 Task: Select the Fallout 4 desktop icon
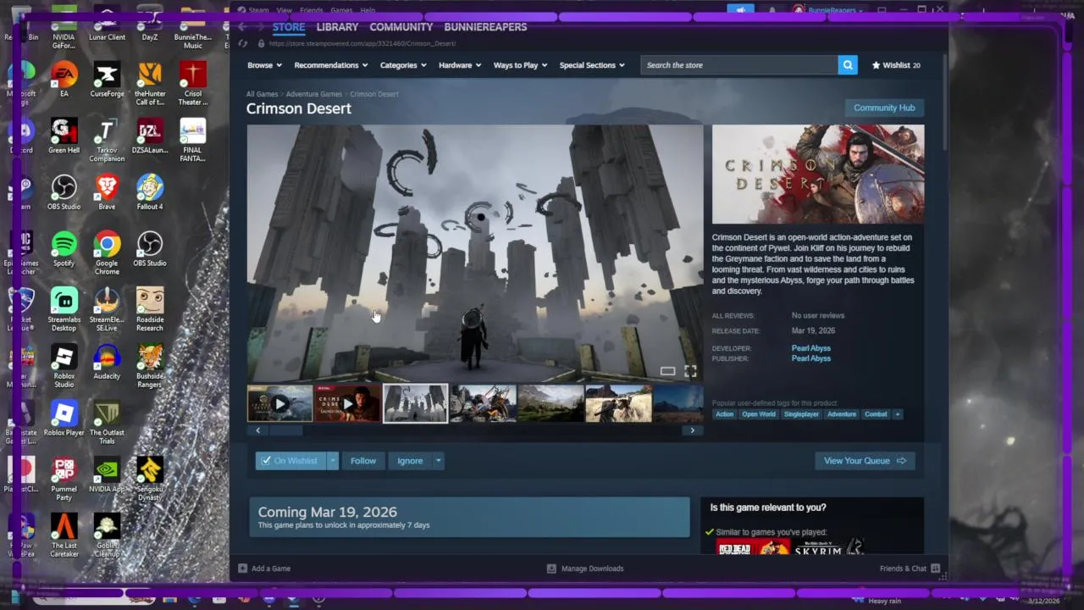point(150,192)
